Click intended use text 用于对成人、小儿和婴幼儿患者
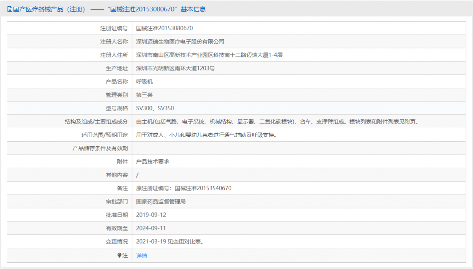 175,135
